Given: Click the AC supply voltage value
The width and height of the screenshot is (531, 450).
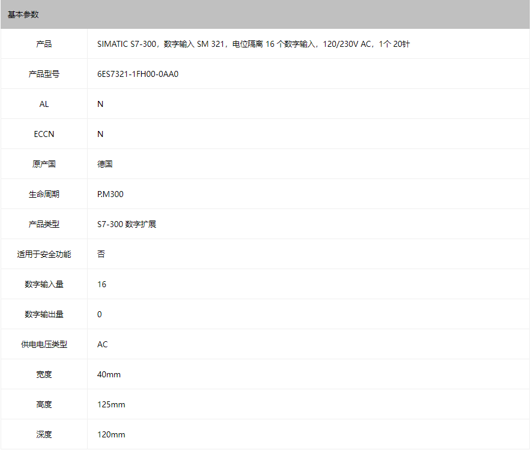Looking at the screenshot, I should coord(102,344).
